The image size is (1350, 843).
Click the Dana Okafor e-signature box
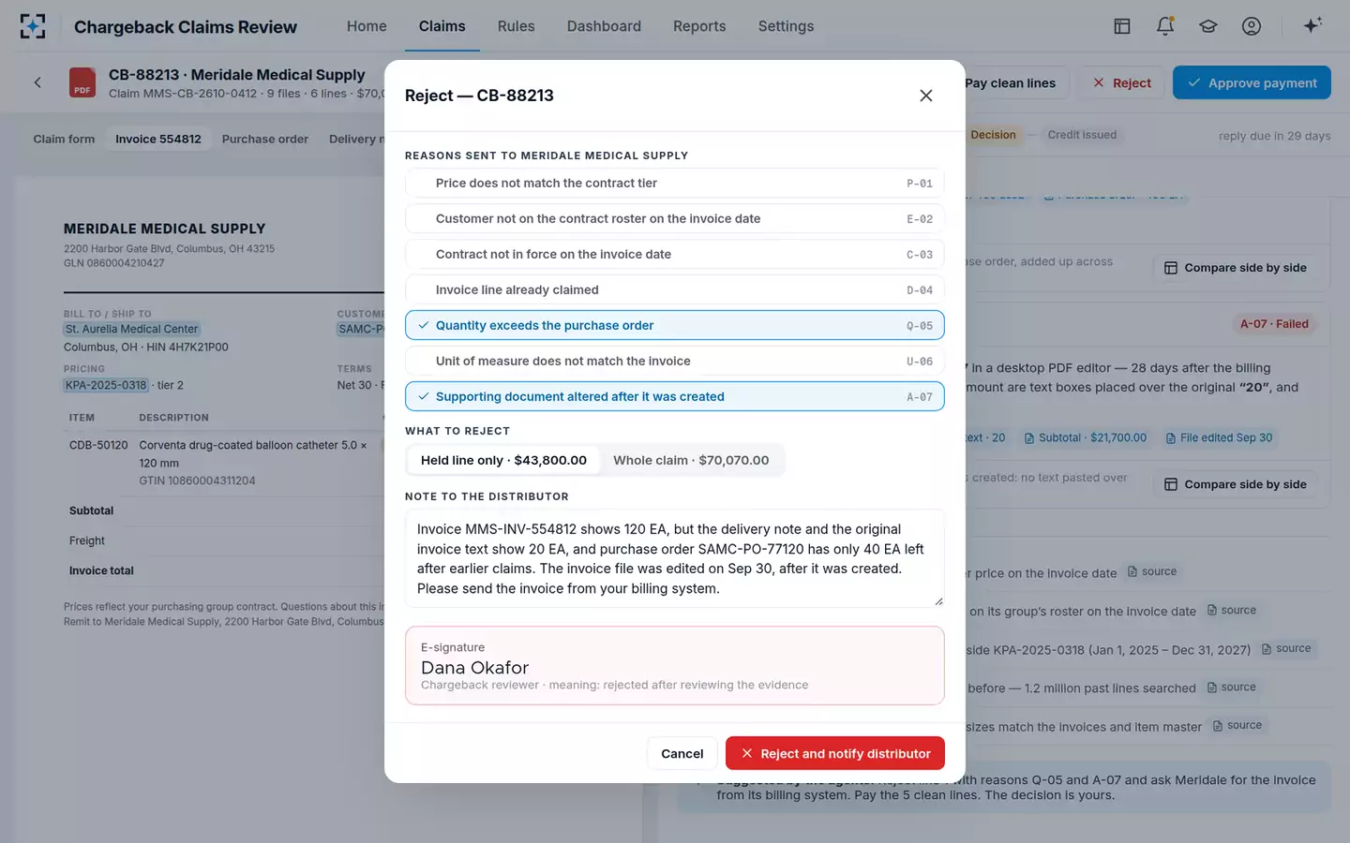point(674,665)
